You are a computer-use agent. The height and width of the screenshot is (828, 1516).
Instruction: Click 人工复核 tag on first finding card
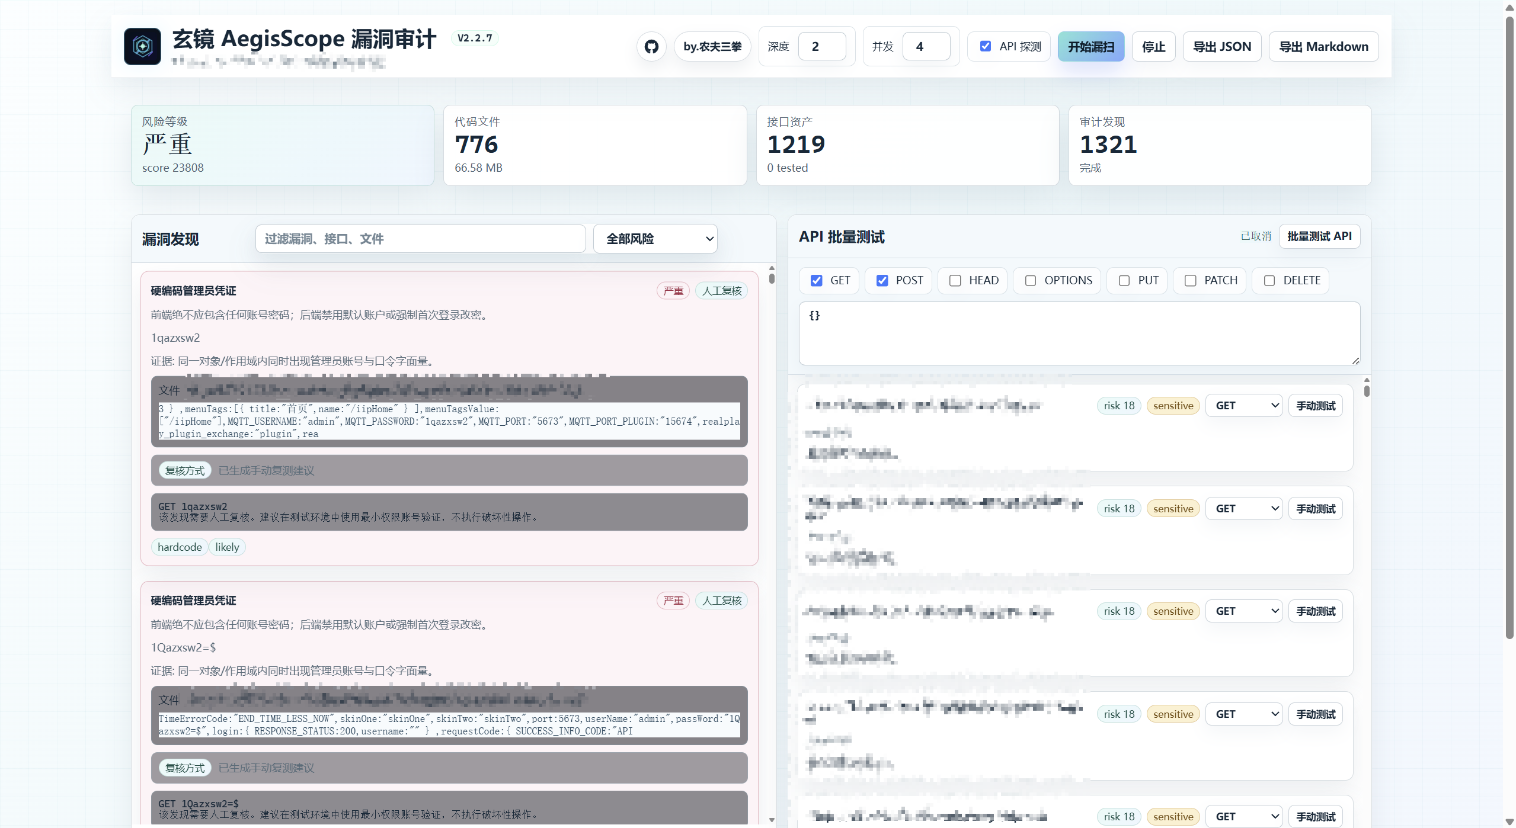[722, 291]
